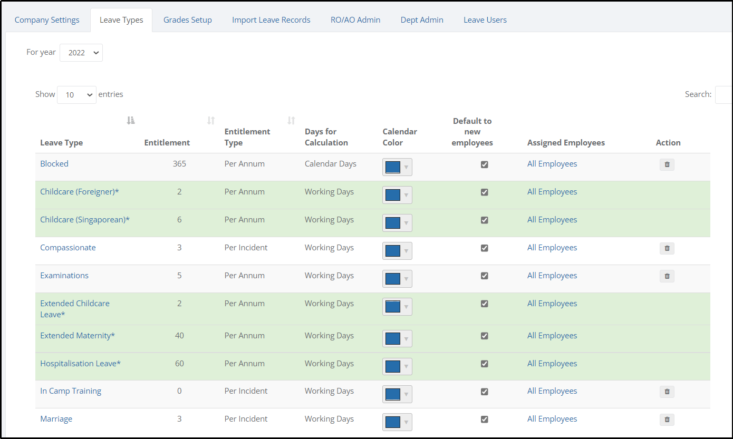Viewport: 733px width, 439px height.
Task: Open calendar color picker for Examinations
Action: click(397, 279)
